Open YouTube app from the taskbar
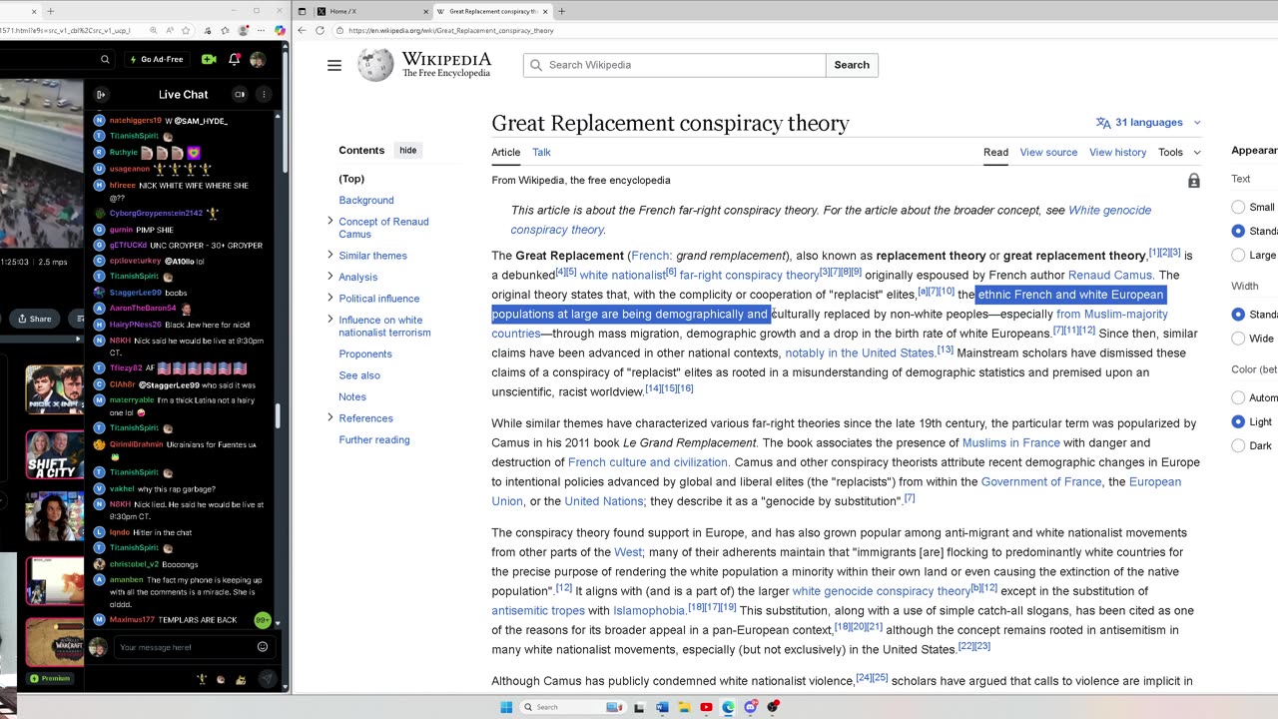Screen dimensions: 1278x719 (x=706, y=707)
